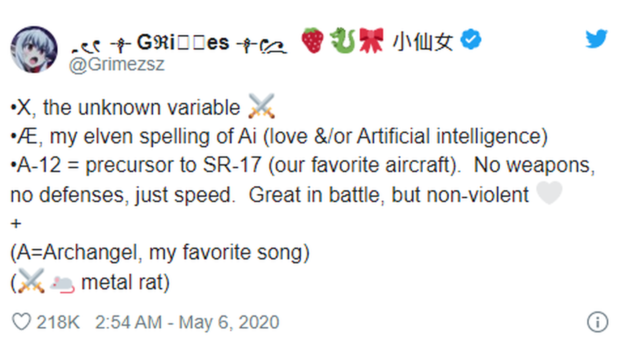Click the 小仙女 text in display name

[422, 42]
